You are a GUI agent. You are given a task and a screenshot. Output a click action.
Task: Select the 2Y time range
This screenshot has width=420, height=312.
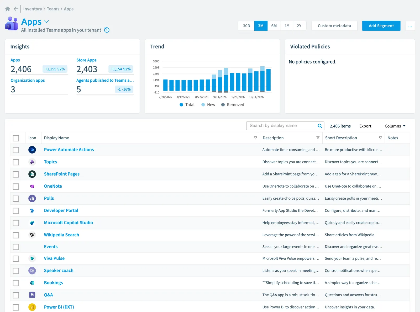coord(299,26)
